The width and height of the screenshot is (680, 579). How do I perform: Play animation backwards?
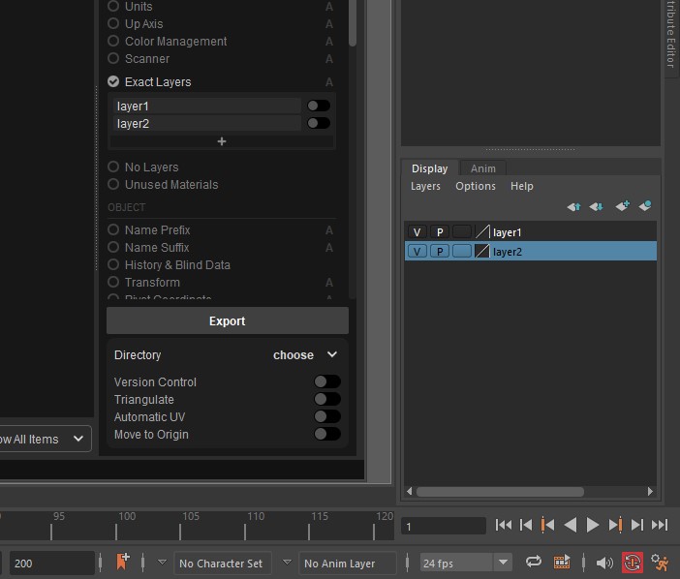(x=571, y=525)
